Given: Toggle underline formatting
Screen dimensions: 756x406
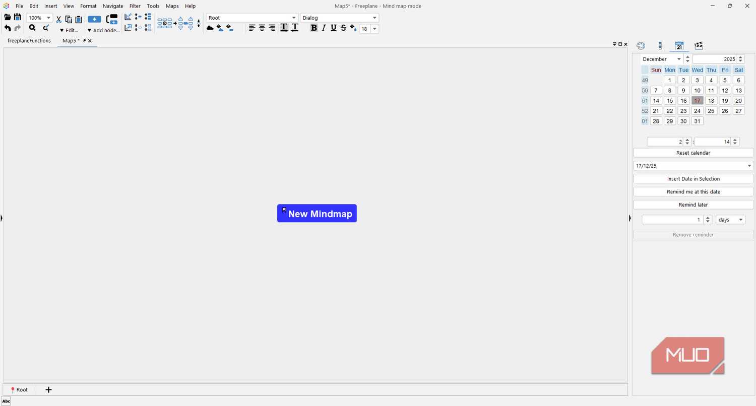Looking at the screenshot, I should [334, 28].
